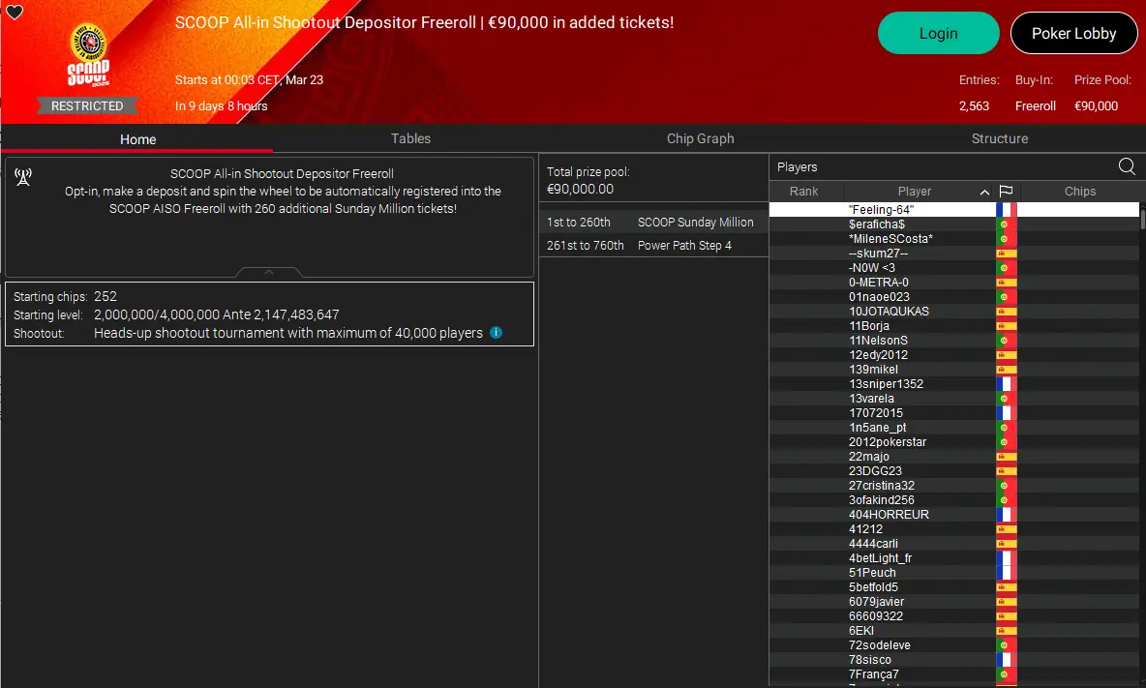The width and height of the screenshot is (1146, 688).
Task: Select the 261st to 760th prize row
Action: point(653,246)
